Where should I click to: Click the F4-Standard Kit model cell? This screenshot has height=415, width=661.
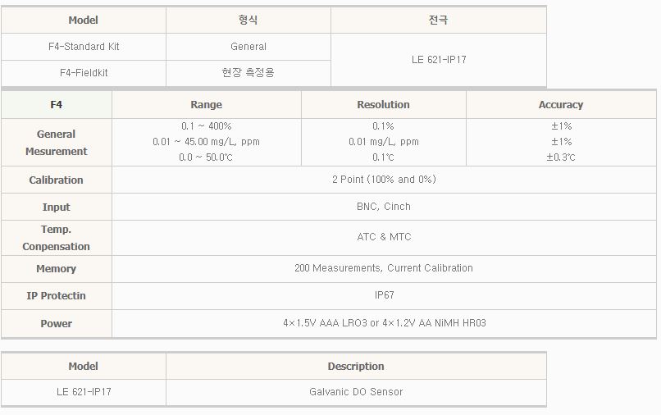pos(84,47)
